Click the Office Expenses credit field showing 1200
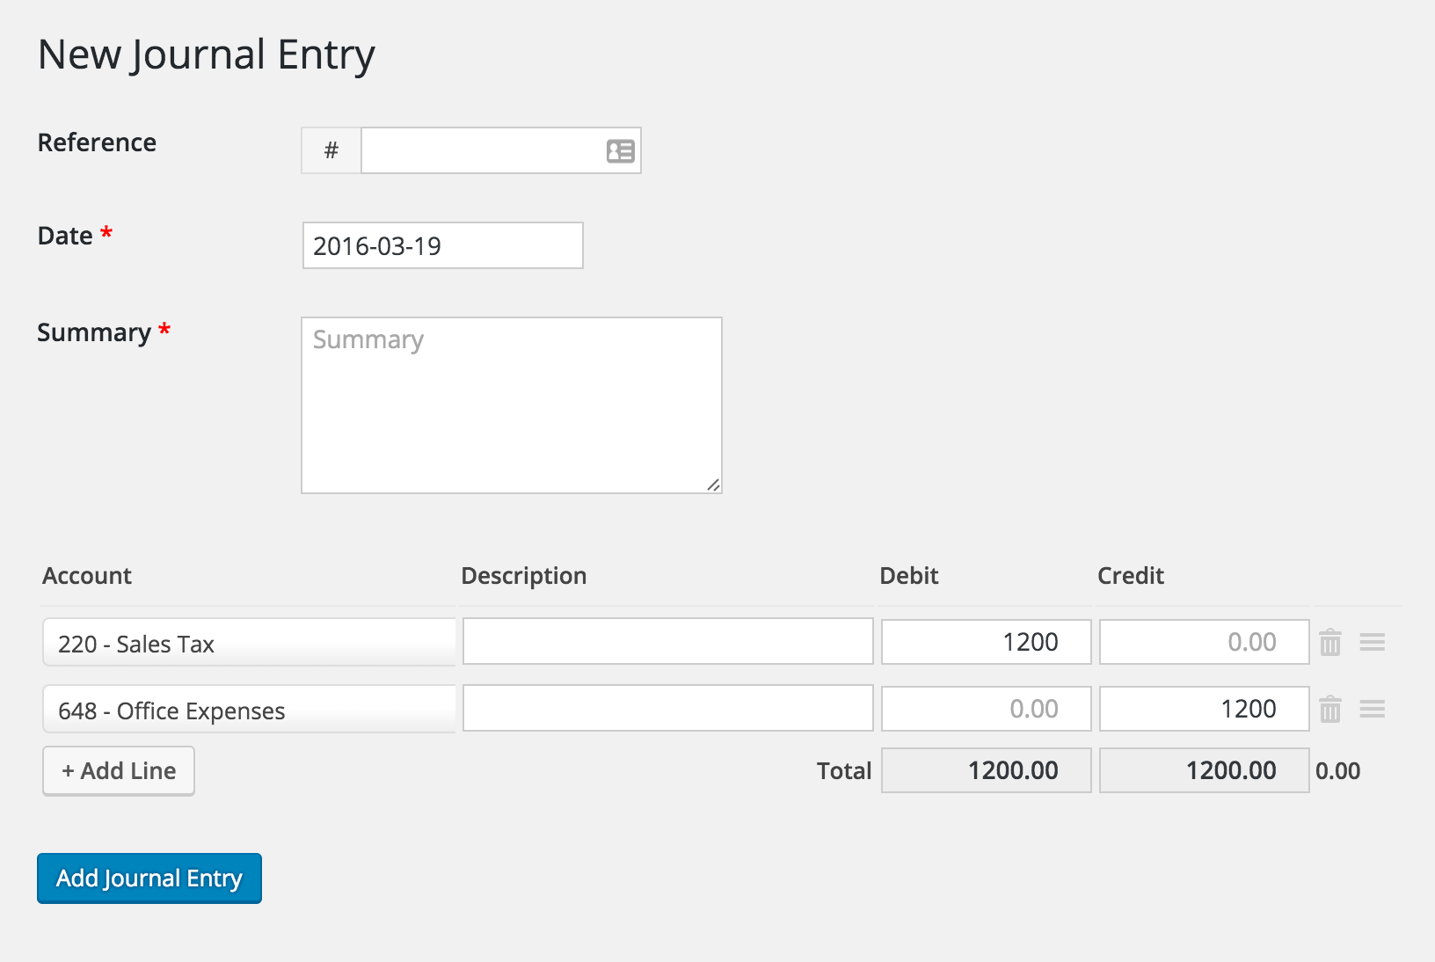This screenshot has height=962, width=1435. 1204,709
